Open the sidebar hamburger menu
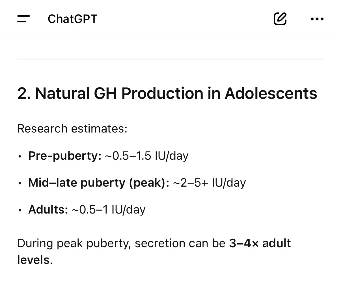Viewport: 341px width, 288px height. [23, 19]
